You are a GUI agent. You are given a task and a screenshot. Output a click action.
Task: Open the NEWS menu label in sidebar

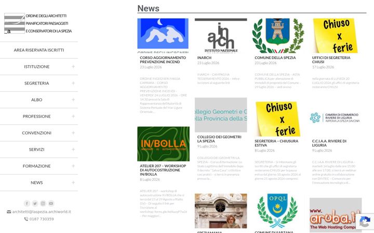37,183
